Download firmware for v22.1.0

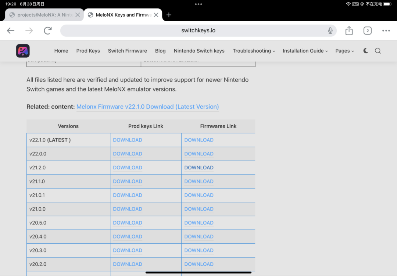(x=199, y=140)
